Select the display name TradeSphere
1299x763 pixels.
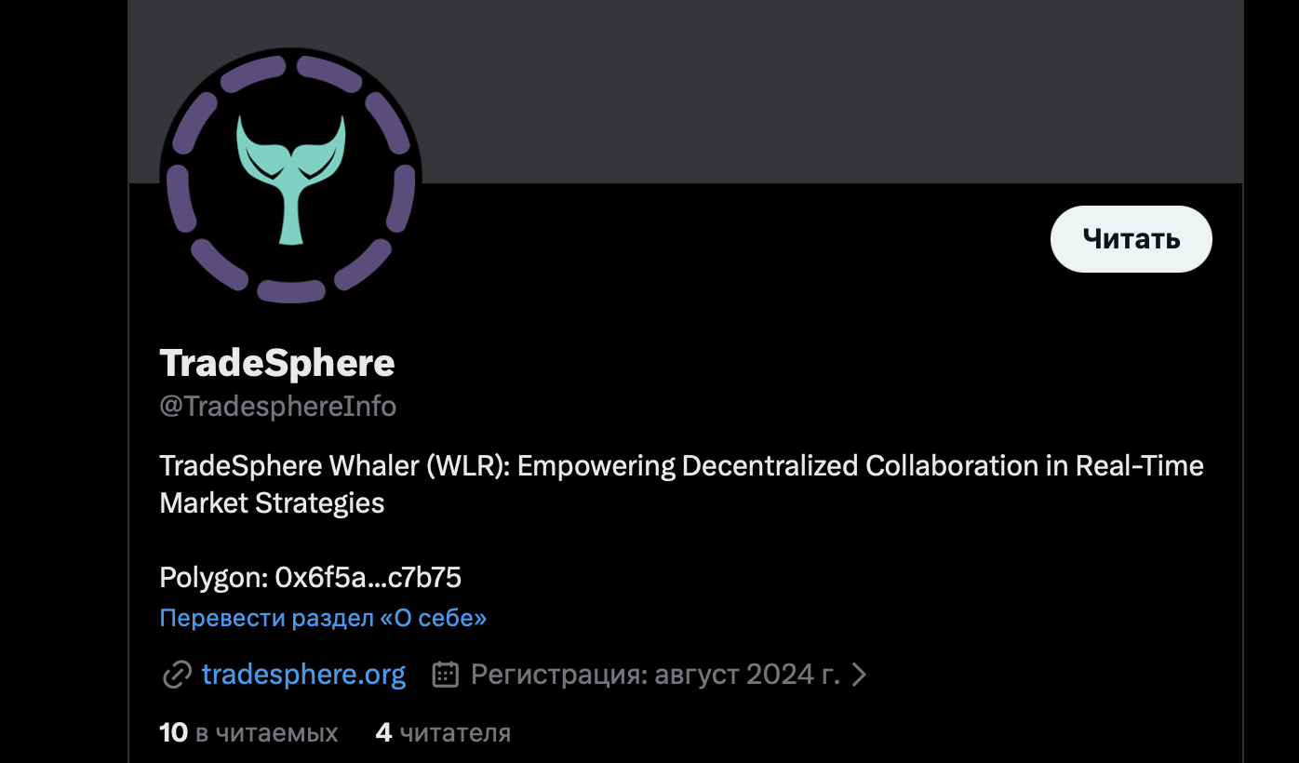pos(276,363)
